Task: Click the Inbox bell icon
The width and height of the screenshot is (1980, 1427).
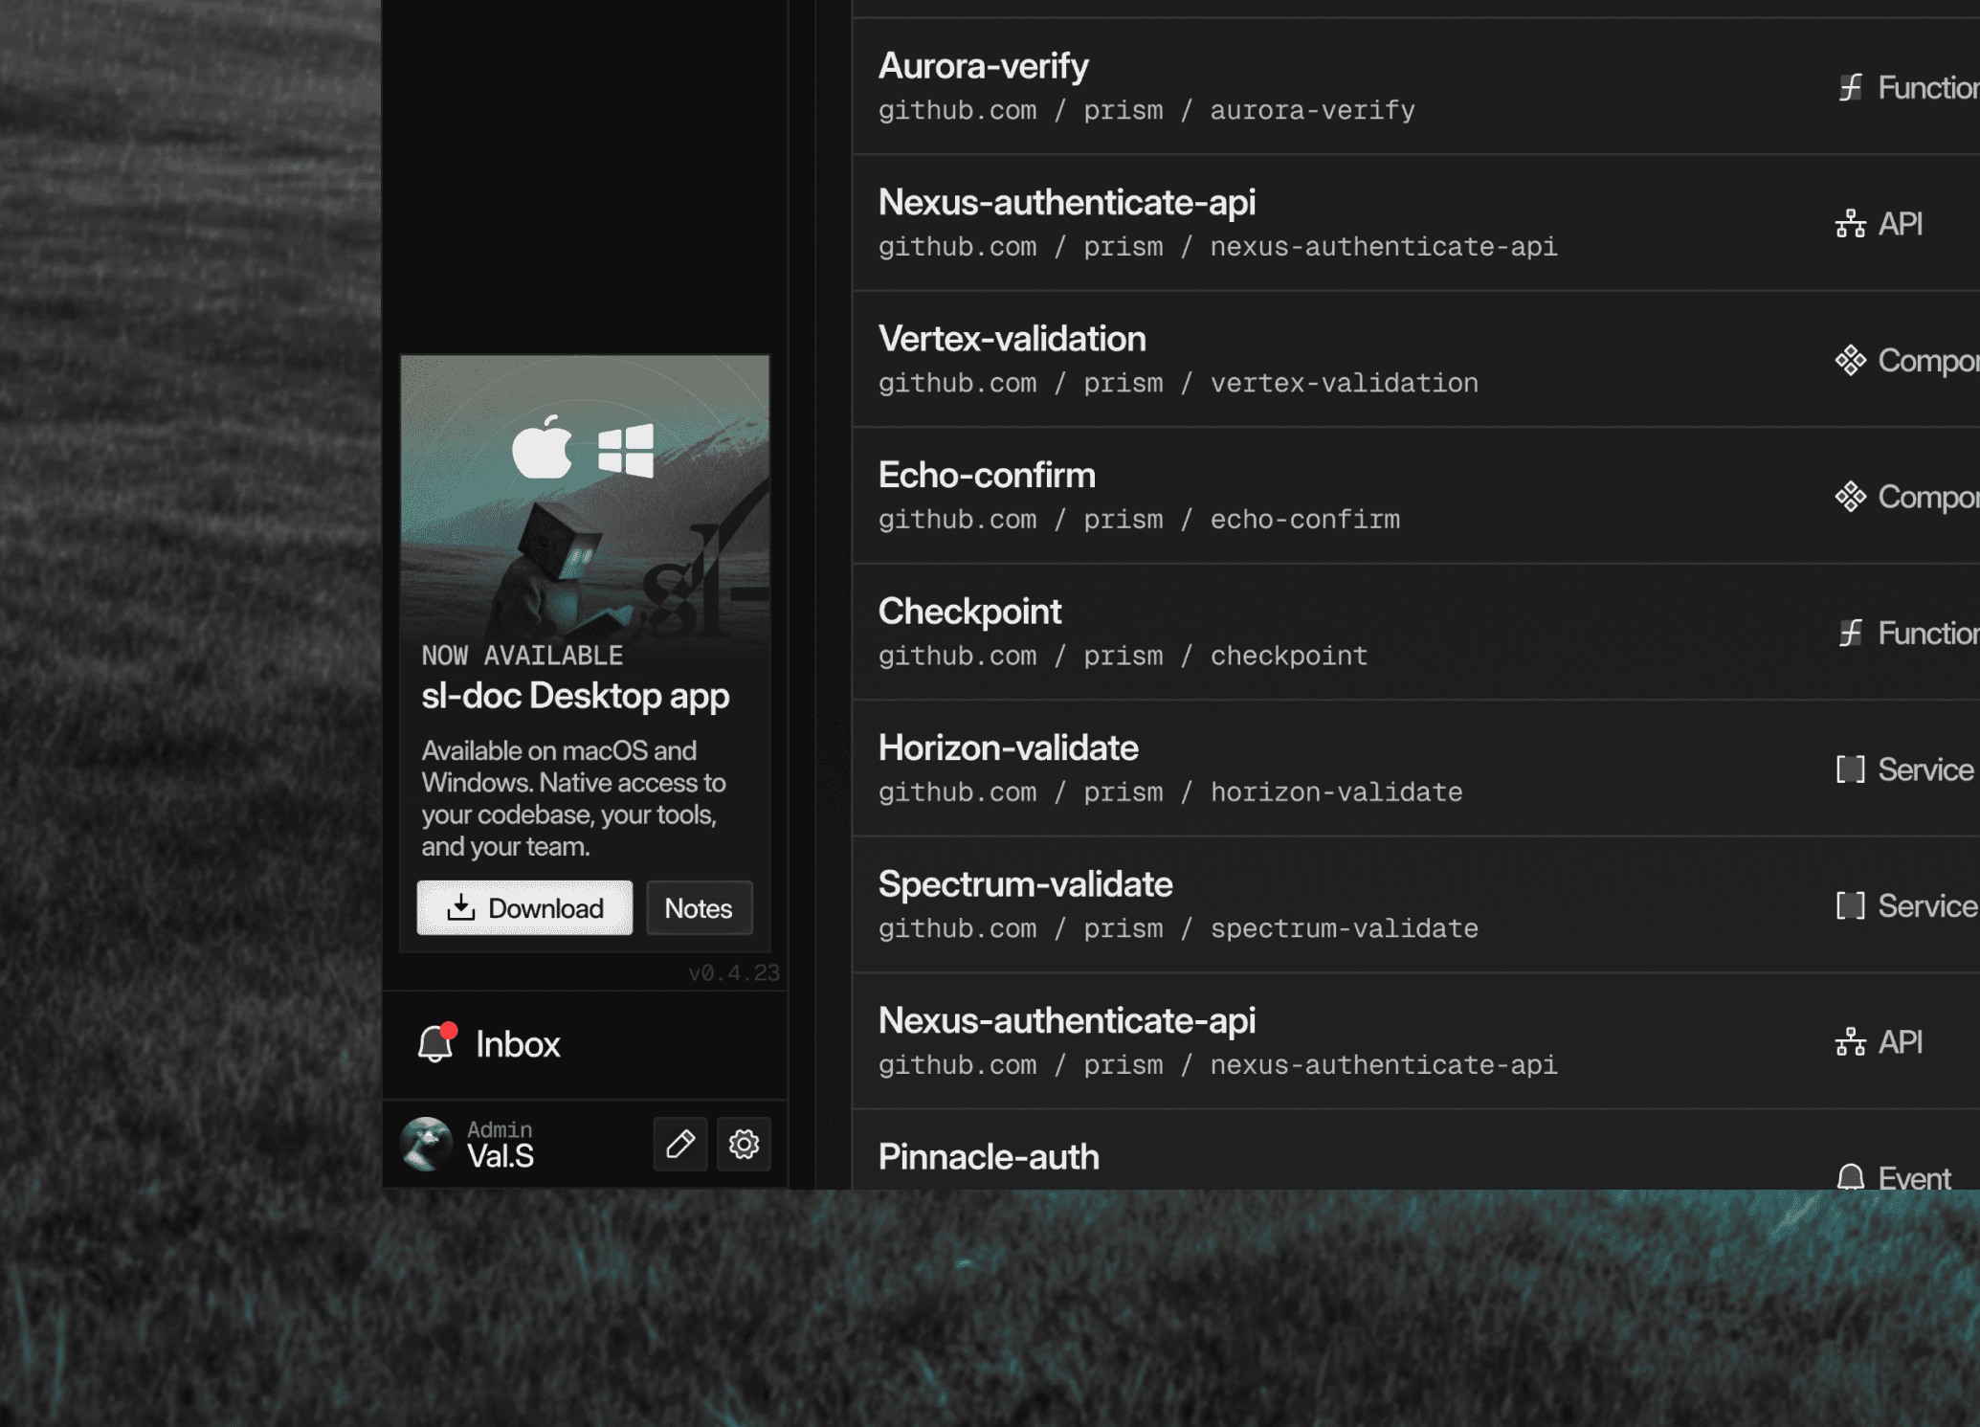Action: pyautogui.click(x=435, y=1043)
